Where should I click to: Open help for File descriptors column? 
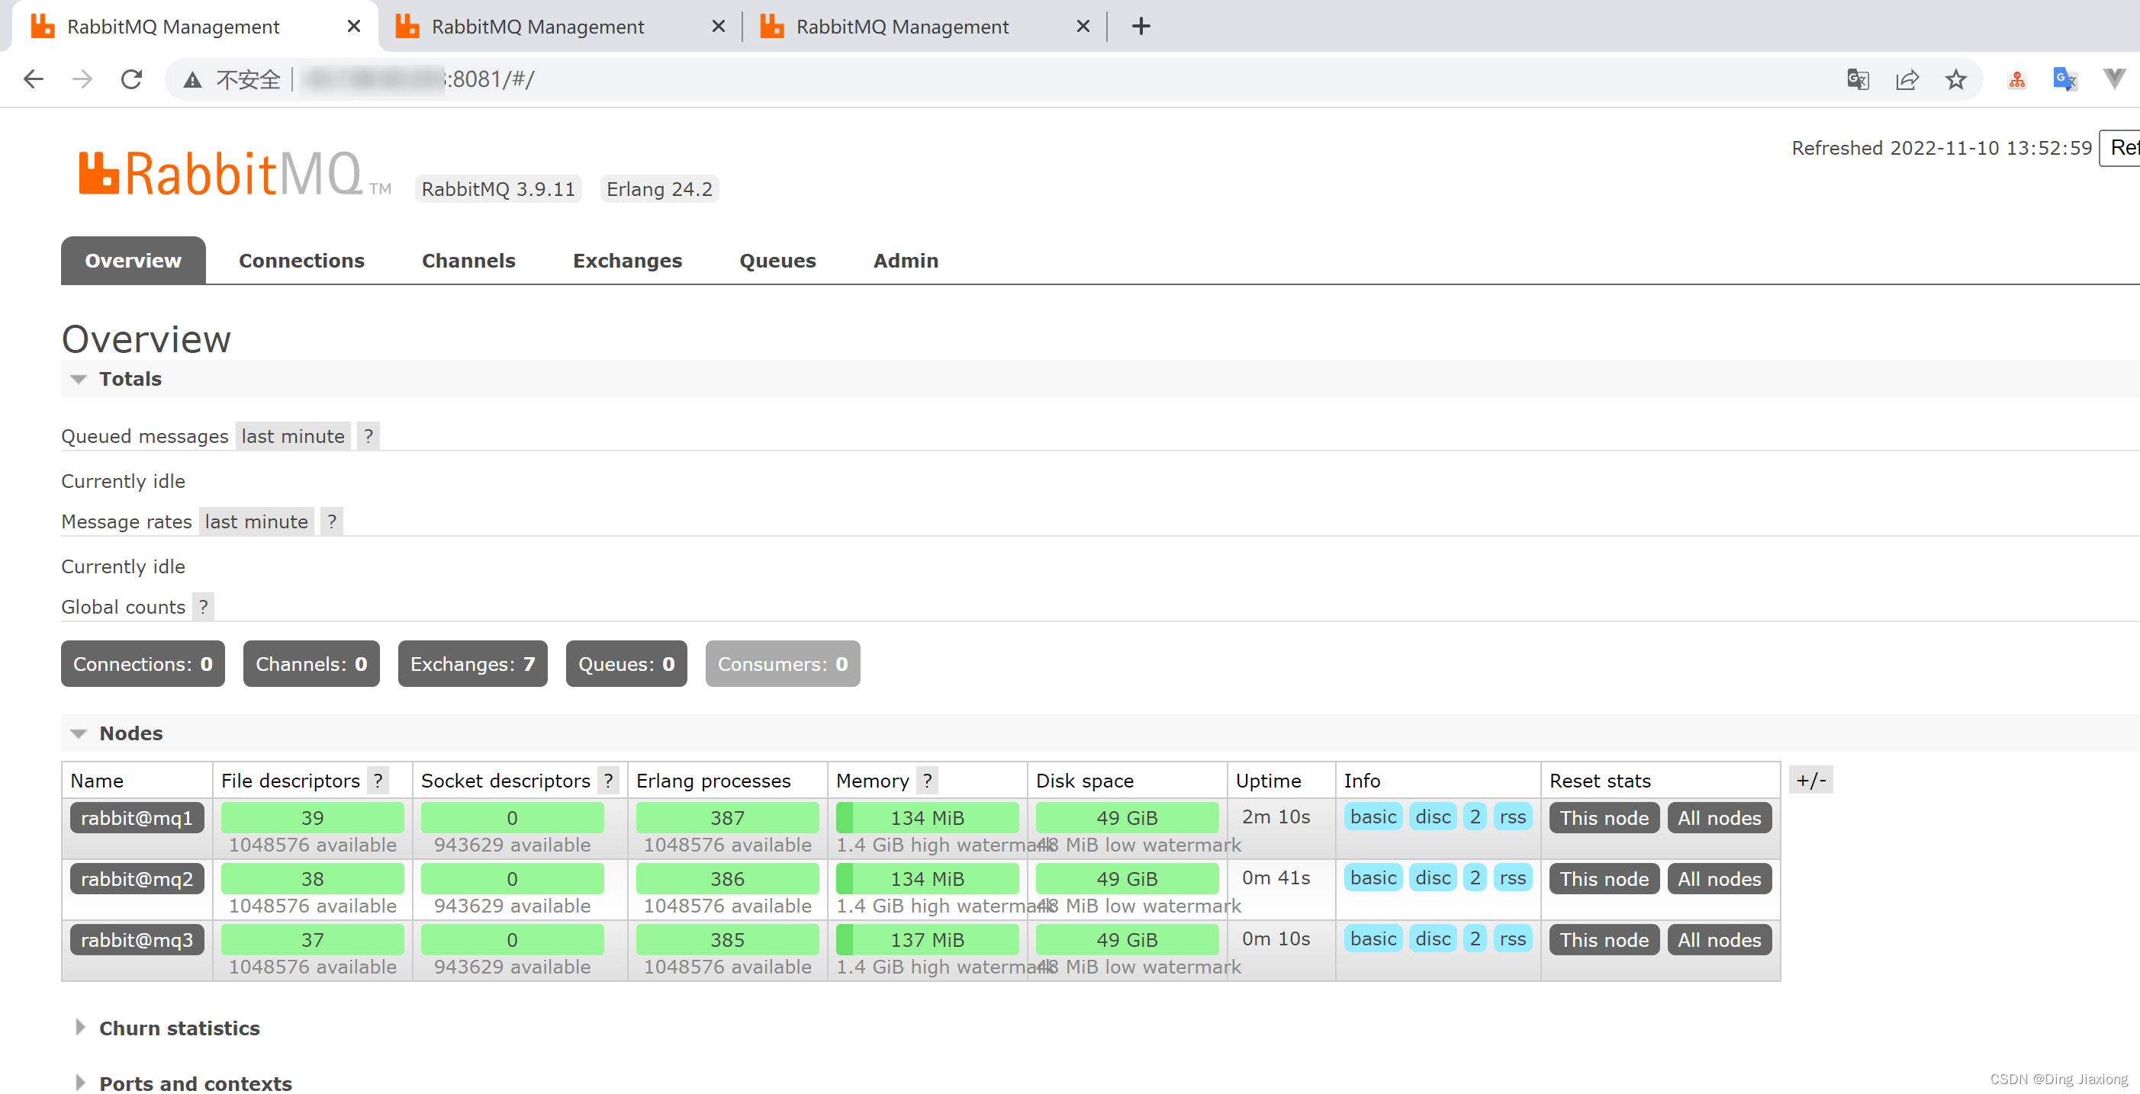(378, 780)
